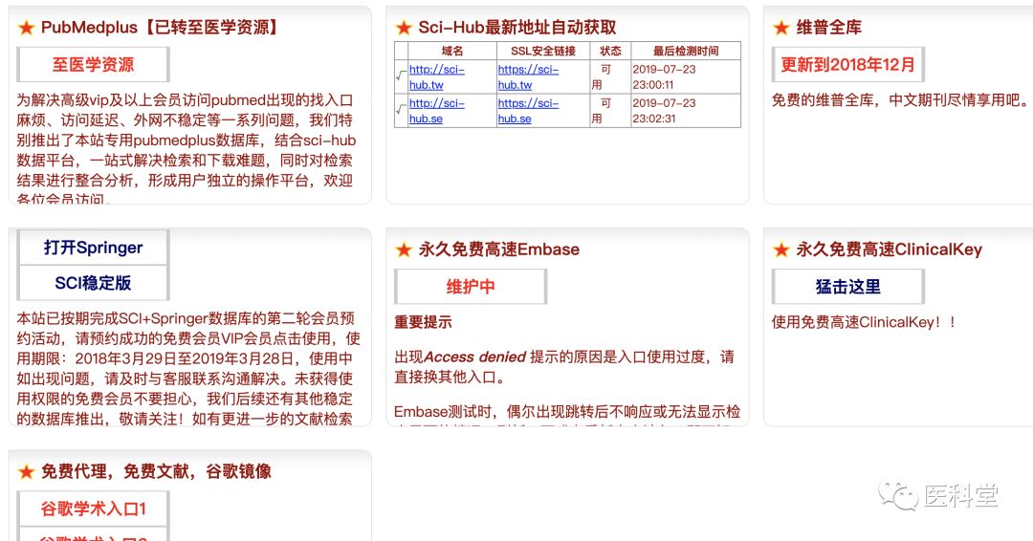Click the 重要提示 bold label

click(x=423, y=322)
